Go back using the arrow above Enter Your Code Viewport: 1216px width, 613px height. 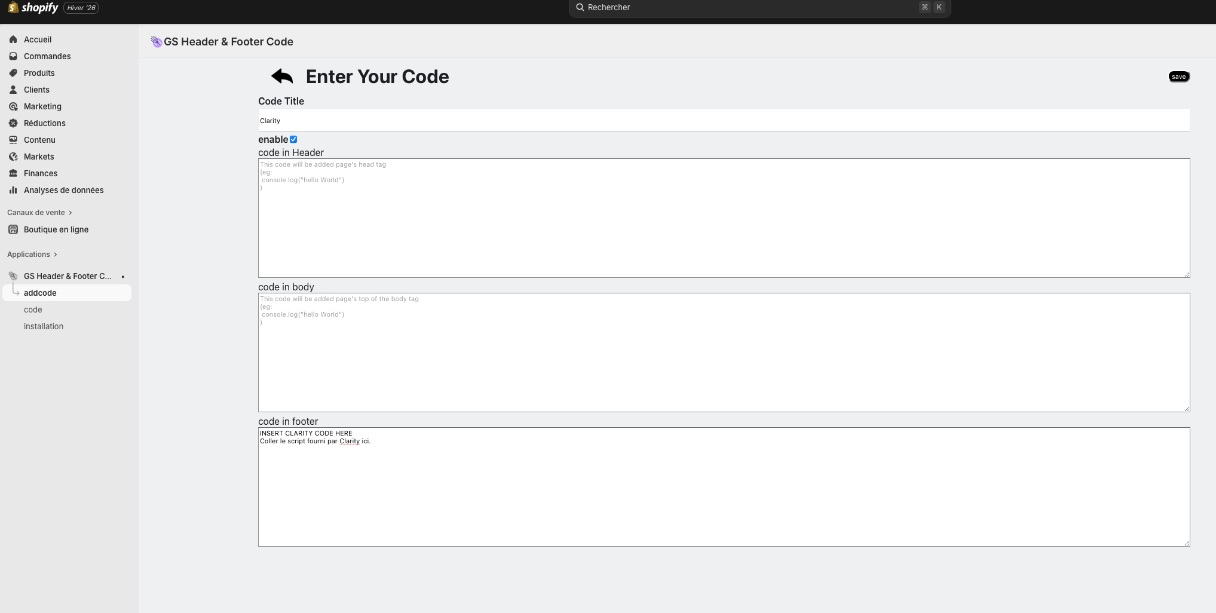pos(281,76)
